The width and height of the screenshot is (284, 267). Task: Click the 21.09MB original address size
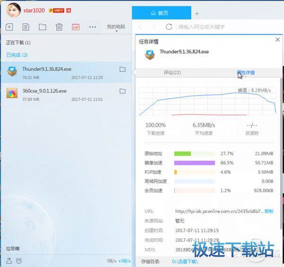click(264, 154)
